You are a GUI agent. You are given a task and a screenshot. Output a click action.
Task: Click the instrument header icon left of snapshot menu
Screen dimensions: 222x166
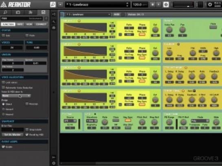point(62,14)
